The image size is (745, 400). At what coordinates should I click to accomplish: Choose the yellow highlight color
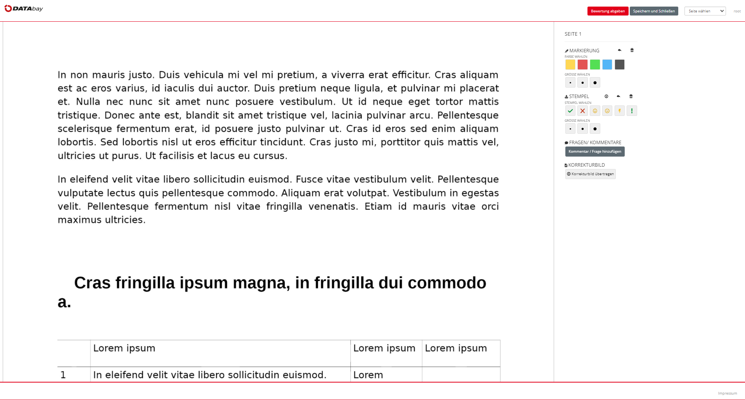click(570, 65)
